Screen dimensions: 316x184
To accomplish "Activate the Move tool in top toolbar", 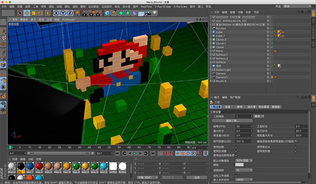I will point(27,13).
